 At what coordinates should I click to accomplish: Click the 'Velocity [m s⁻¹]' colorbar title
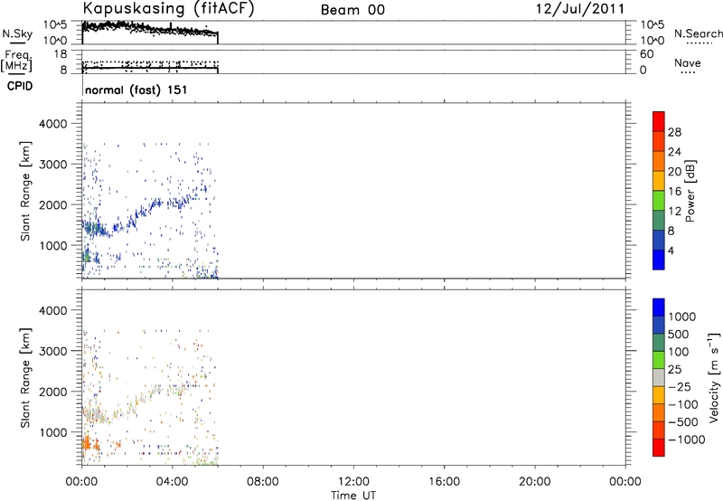coord(714,377)
